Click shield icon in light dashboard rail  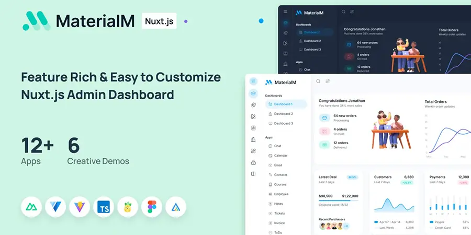tap(253, 105)
